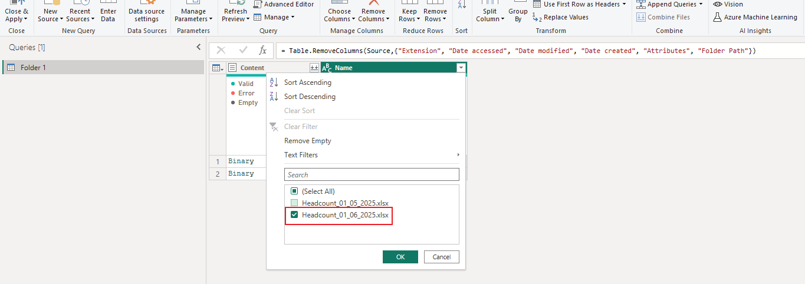
Task: Open the Advanced Editor
Action: [284, 4]
